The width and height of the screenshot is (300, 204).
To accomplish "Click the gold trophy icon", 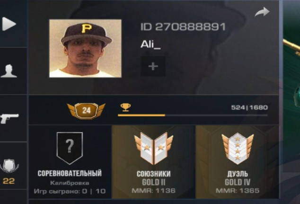I will click(x=125, y=107).
